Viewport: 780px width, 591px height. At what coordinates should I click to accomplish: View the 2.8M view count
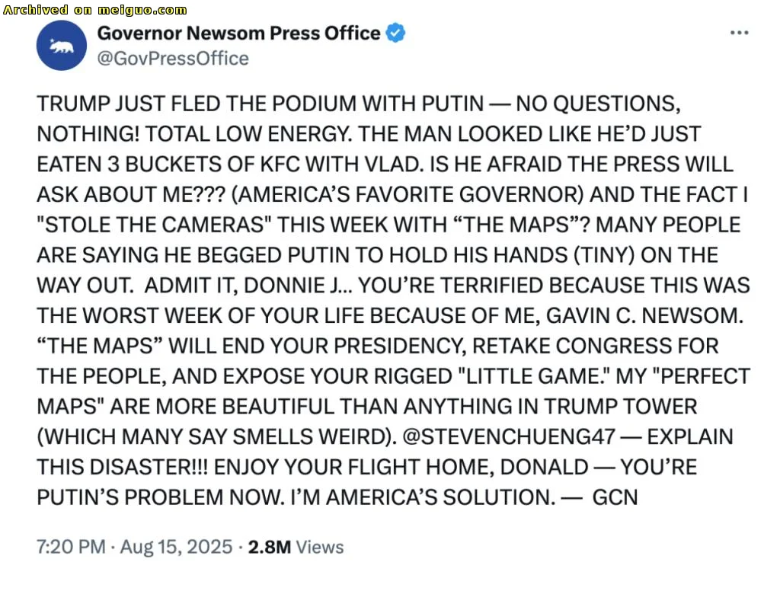(269, 547)
